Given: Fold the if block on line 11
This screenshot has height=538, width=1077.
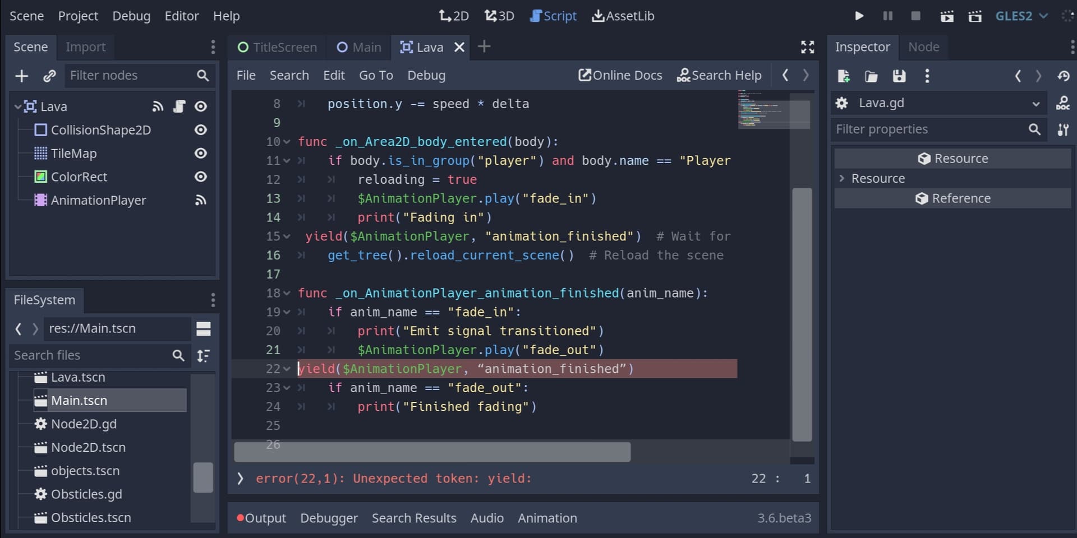Looking at the screenshot, I should pos(287,161).
